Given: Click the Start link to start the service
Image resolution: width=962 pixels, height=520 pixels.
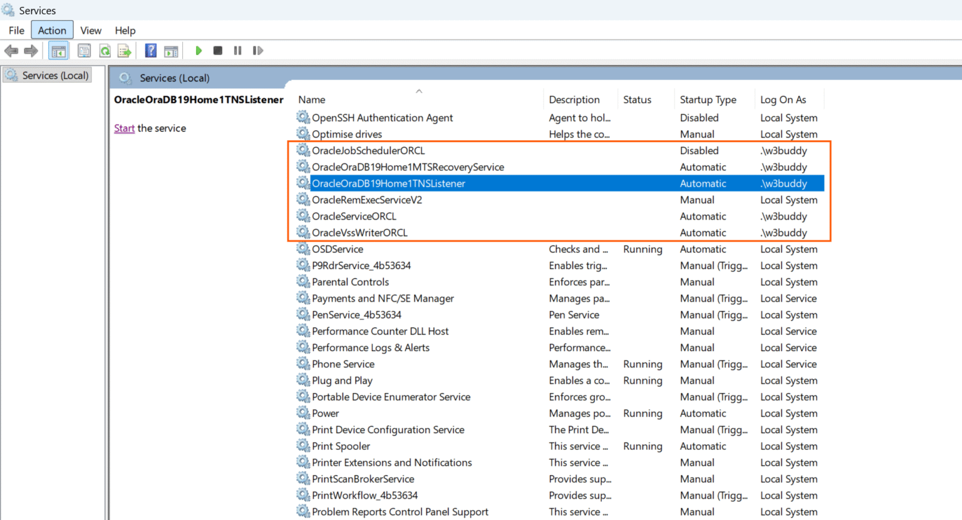Looking at the screenshot, I should pyautogui.click(x=124, y=128).
